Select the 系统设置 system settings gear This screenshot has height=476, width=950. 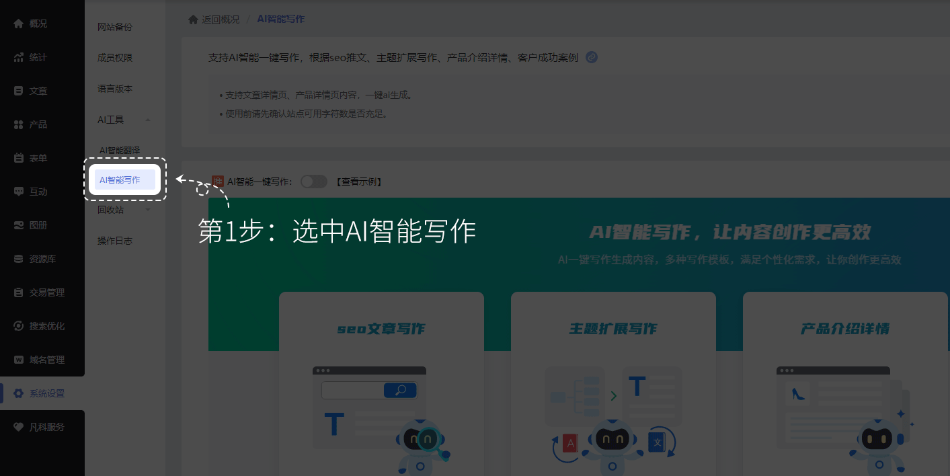pos(19,393)
